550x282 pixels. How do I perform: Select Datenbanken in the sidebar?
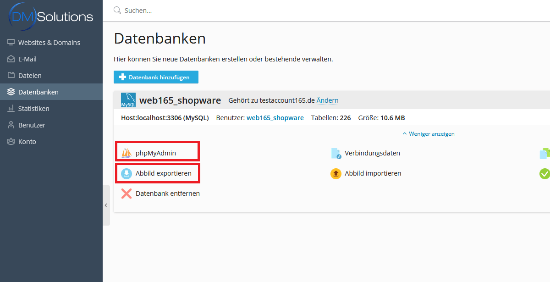[51, 92]
